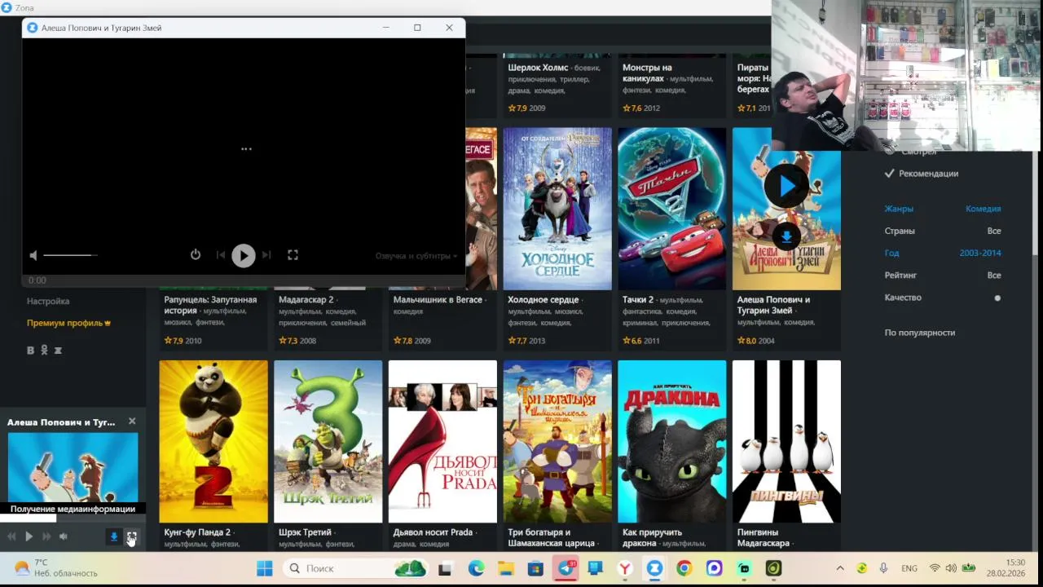Skip to next track in player window
This screenshot has width=1043, height=587.
coord(266,255)
